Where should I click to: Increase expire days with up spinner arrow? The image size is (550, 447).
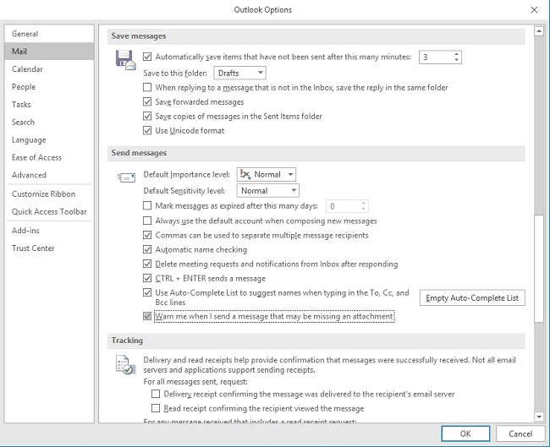point(363,203)
